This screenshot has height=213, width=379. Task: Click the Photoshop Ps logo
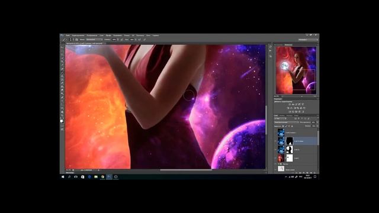(x=62, y=35)
